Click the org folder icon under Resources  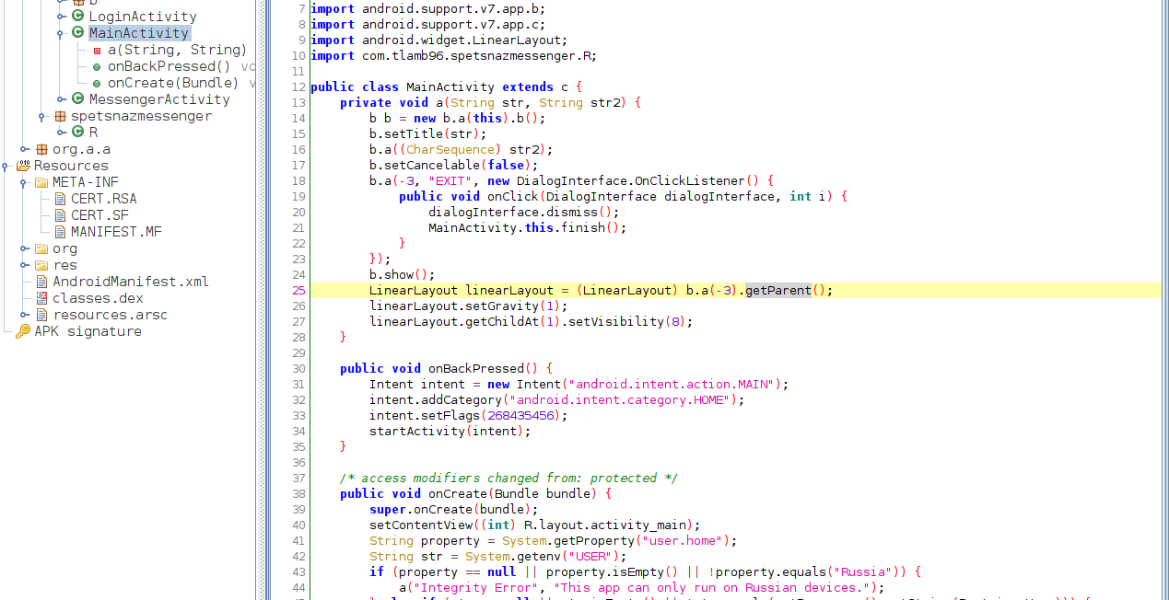41,248
